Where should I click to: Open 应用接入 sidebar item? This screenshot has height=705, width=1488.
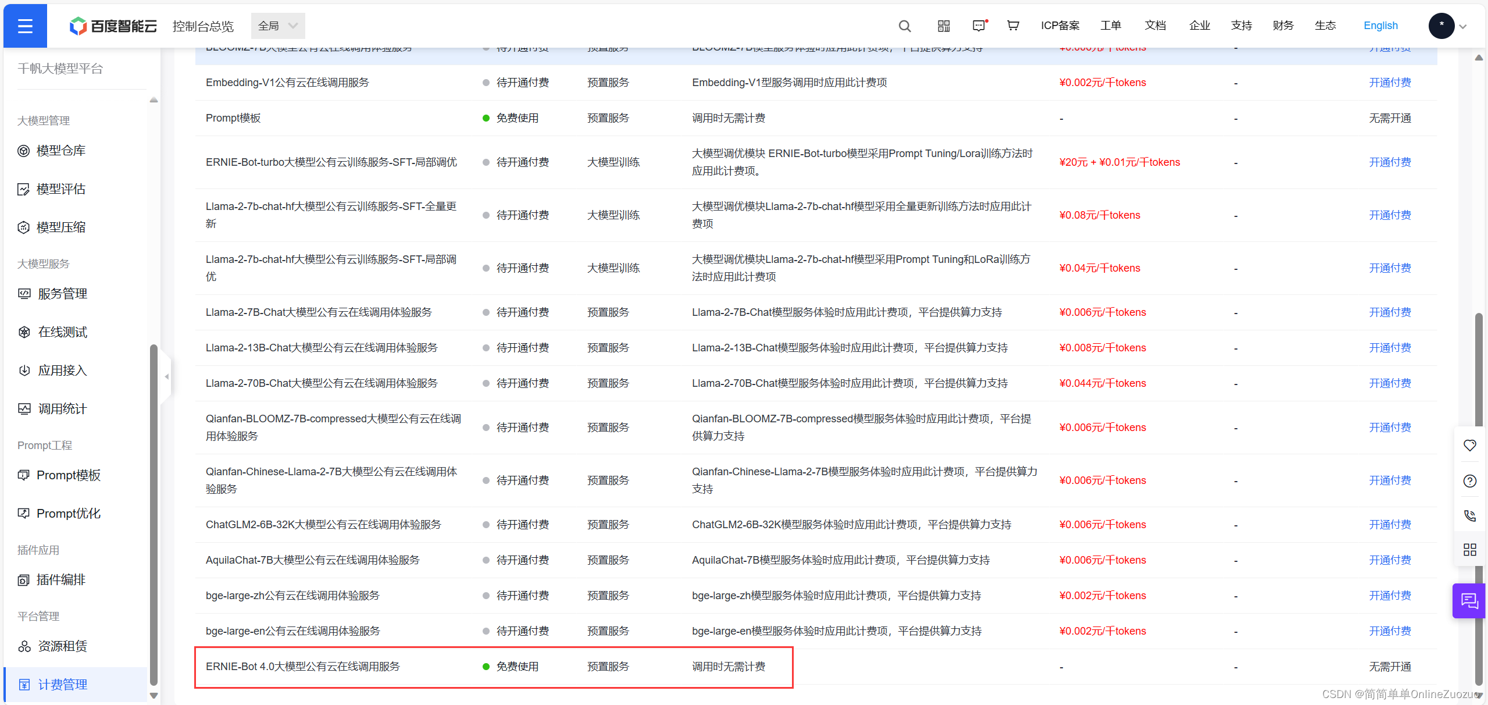[53, 371]
